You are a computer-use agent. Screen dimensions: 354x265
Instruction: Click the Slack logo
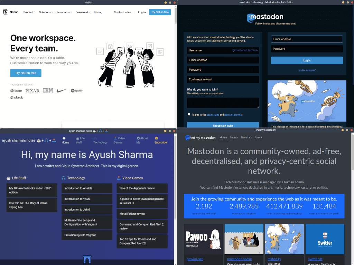17,97
